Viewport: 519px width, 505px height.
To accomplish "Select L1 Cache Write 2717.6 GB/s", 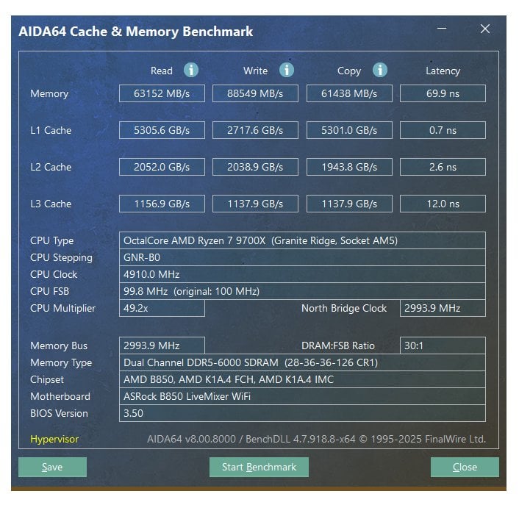I will click(x=255, y=130).
